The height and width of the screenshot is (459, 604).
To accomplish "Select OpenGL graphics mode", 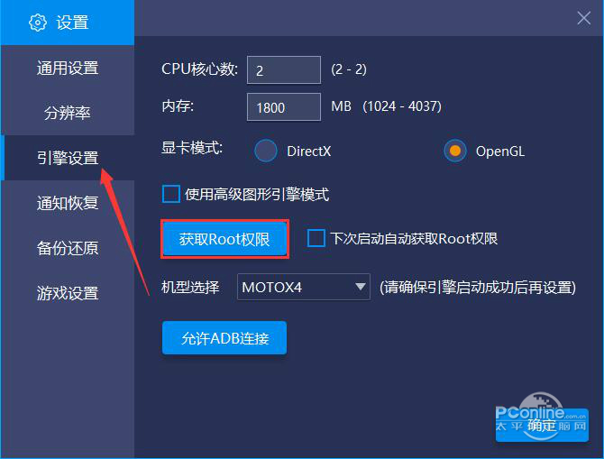I will pyautogui.click(x=455, y=151).
